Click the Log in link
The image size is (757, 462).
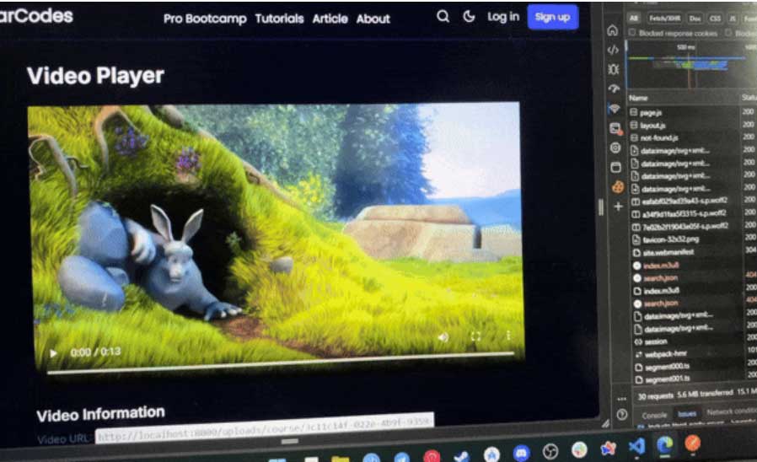503,17
